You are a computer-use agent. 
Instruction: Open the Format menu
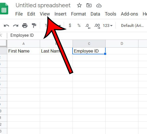79,14
